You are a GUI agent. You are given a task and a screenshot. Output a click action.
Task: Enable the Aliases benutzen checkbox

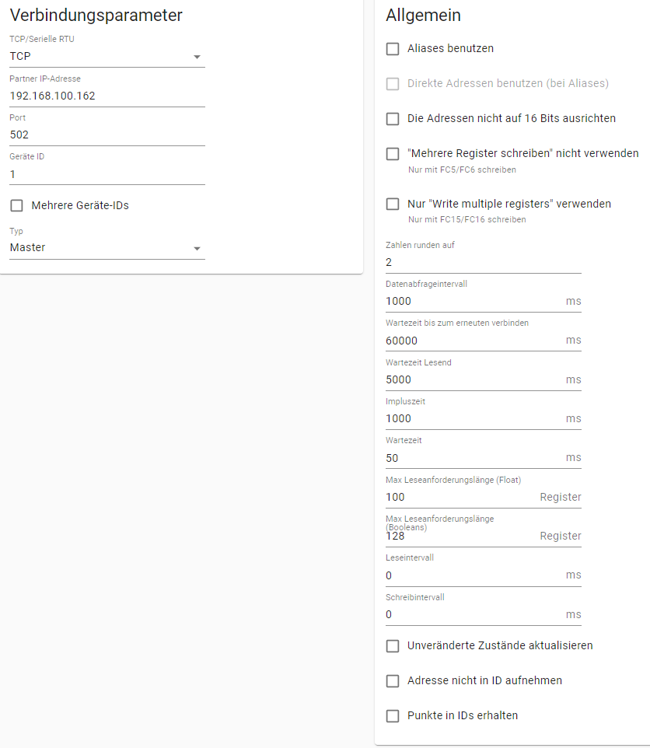[x=393, y=49]
